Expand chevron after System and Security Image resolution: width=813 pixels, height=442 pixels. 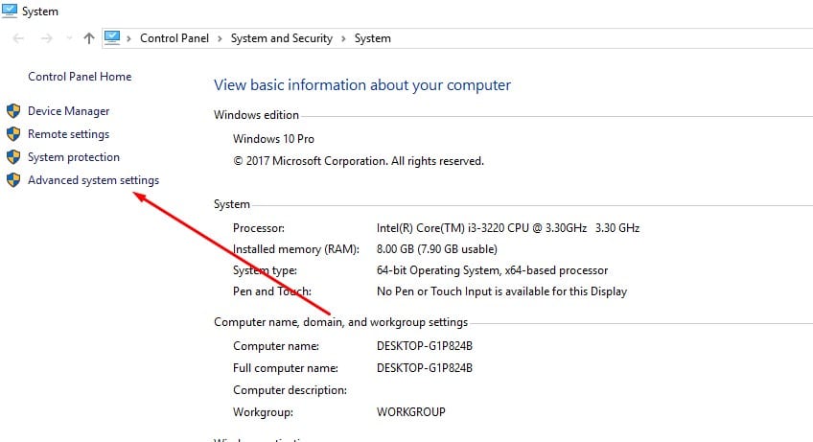click(343, 38)
